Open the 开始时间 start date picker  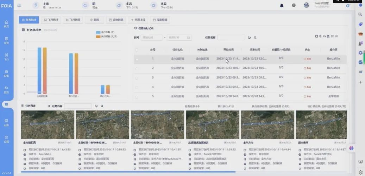pos(151,38)
